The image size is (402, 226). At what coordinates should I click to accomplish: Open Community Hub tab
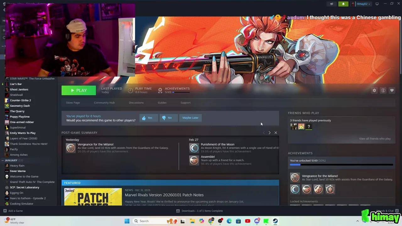104,103
